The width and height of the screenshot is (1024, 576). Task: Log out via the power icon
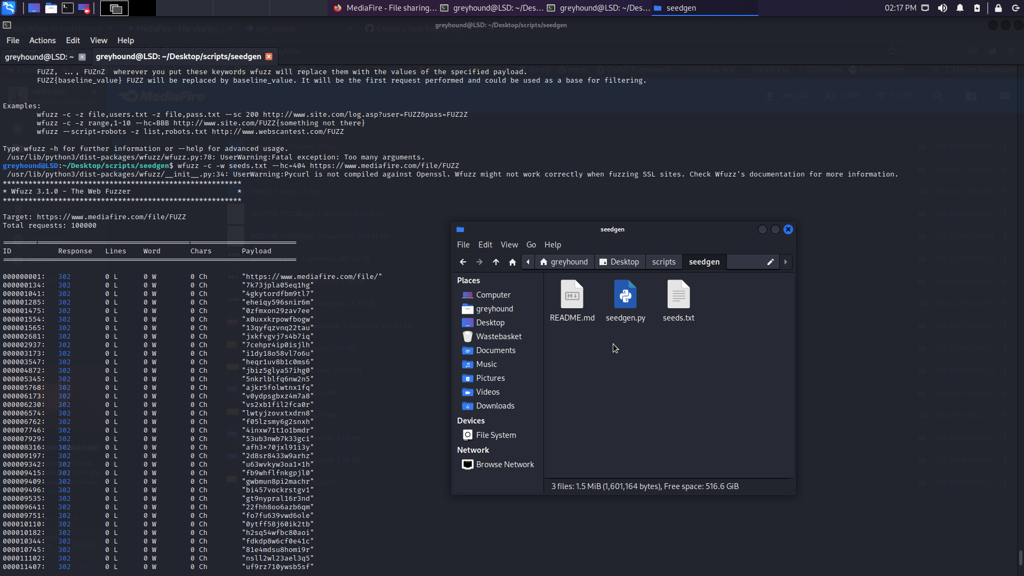pos(1017,8)
